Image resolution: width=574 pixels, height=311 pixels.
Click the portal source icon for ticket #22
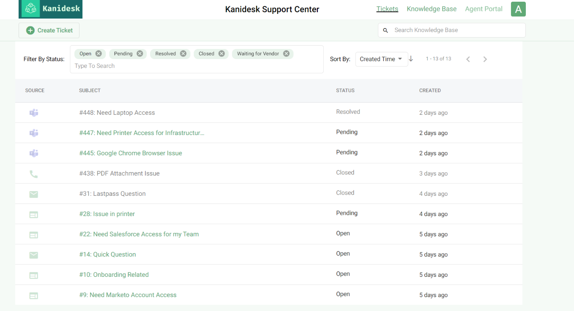(34, 235)
